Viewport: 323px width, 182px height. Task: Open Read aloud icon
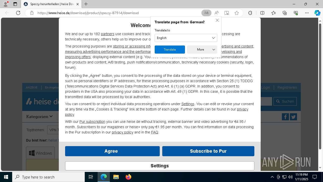(217, 13)
